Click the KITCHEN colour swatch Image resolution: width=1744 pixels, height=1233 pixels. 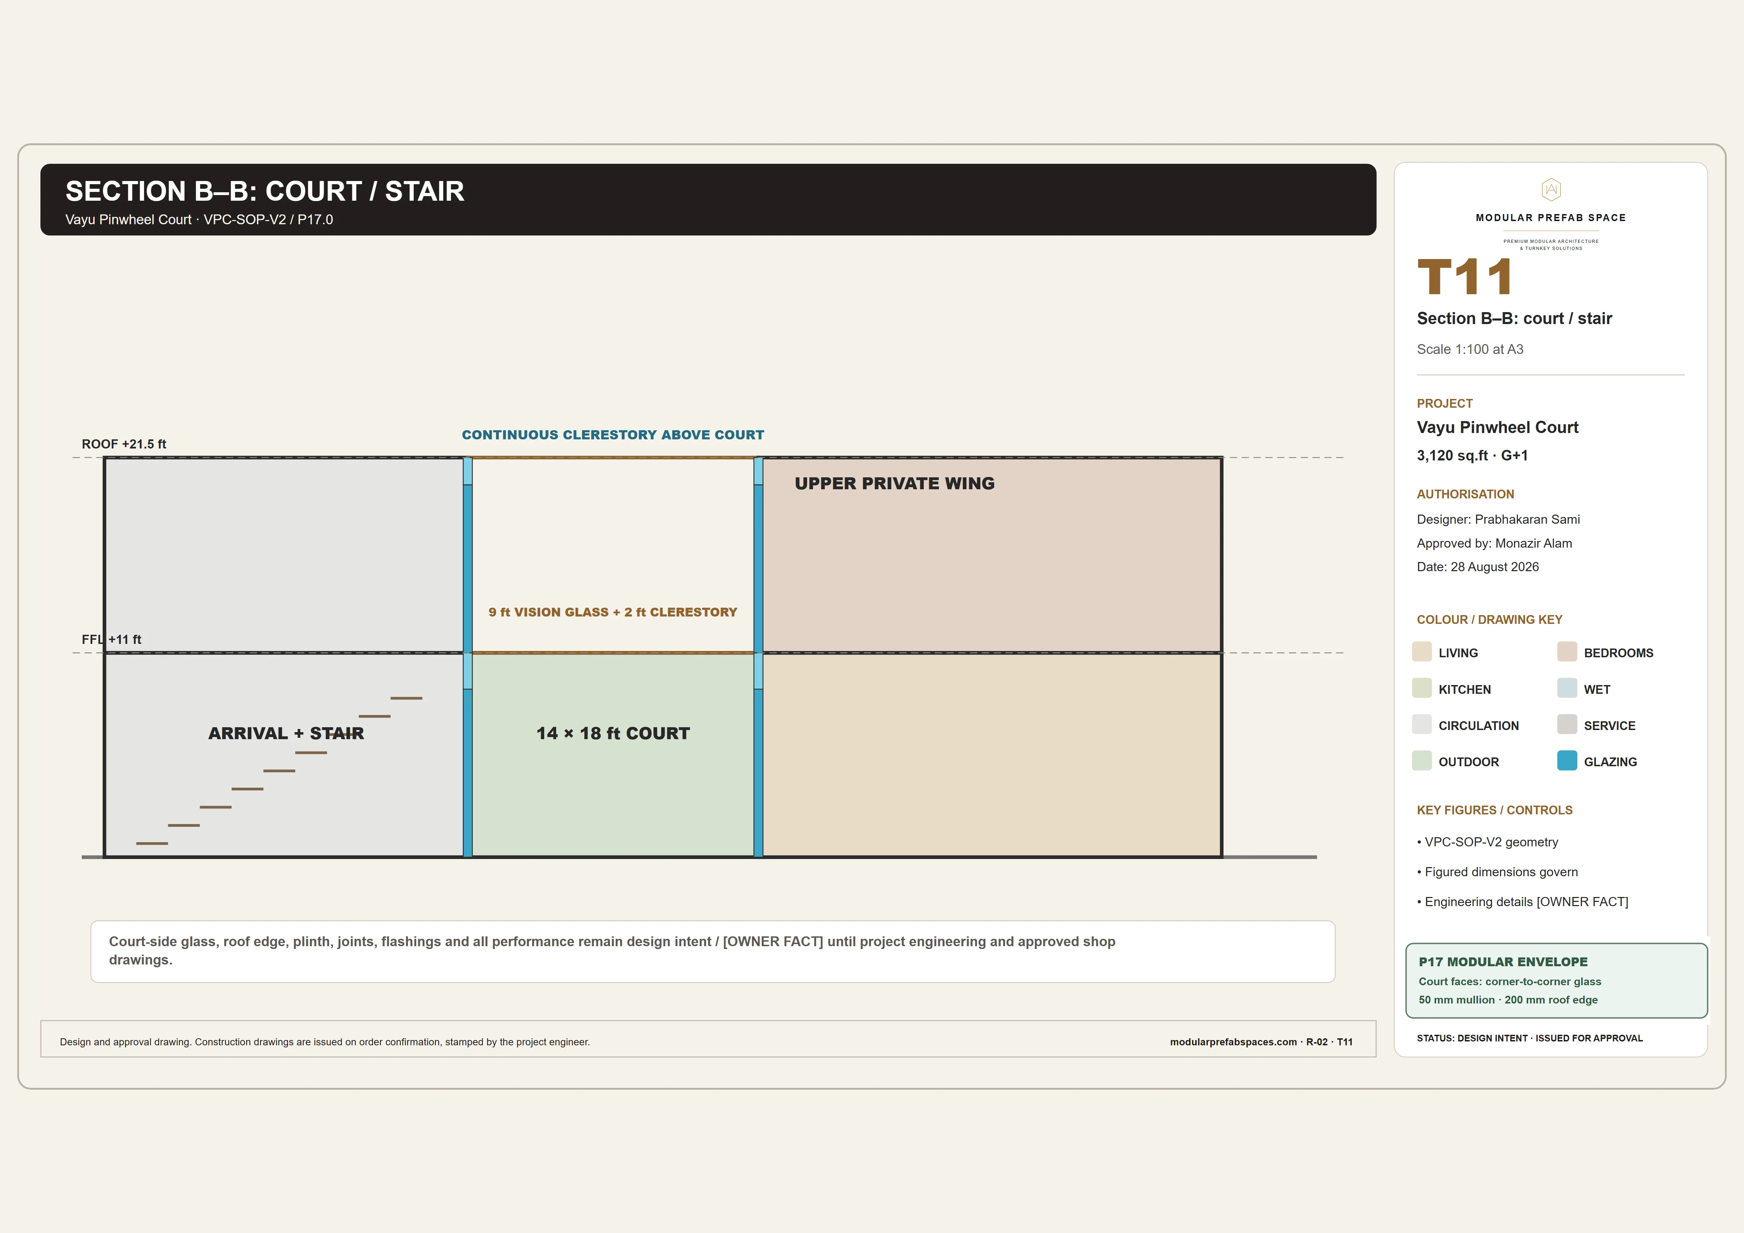(1421, 688)
